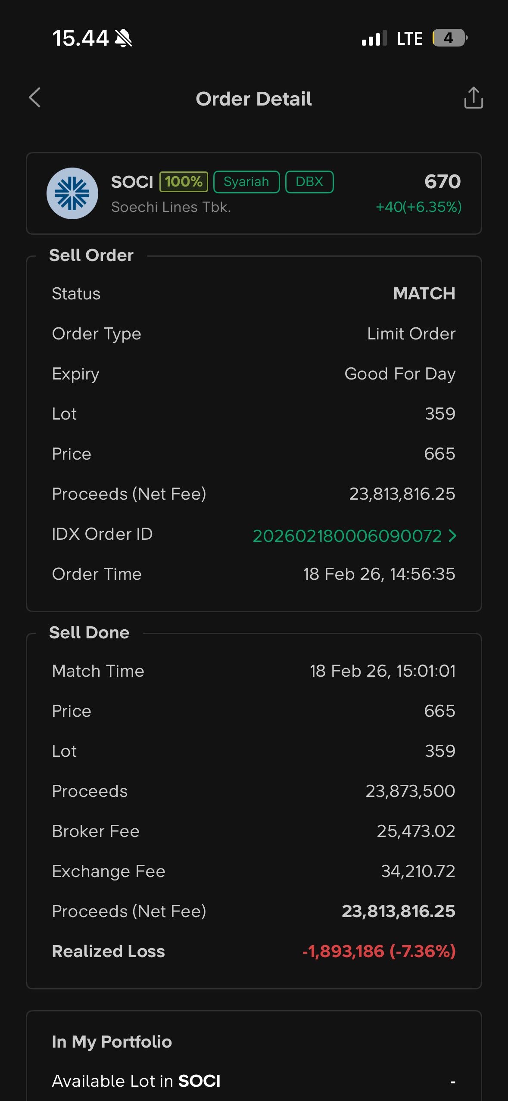Tap the back arrow icon
The width and height of the screenshot is (508, 1101).
pos(35,98)
